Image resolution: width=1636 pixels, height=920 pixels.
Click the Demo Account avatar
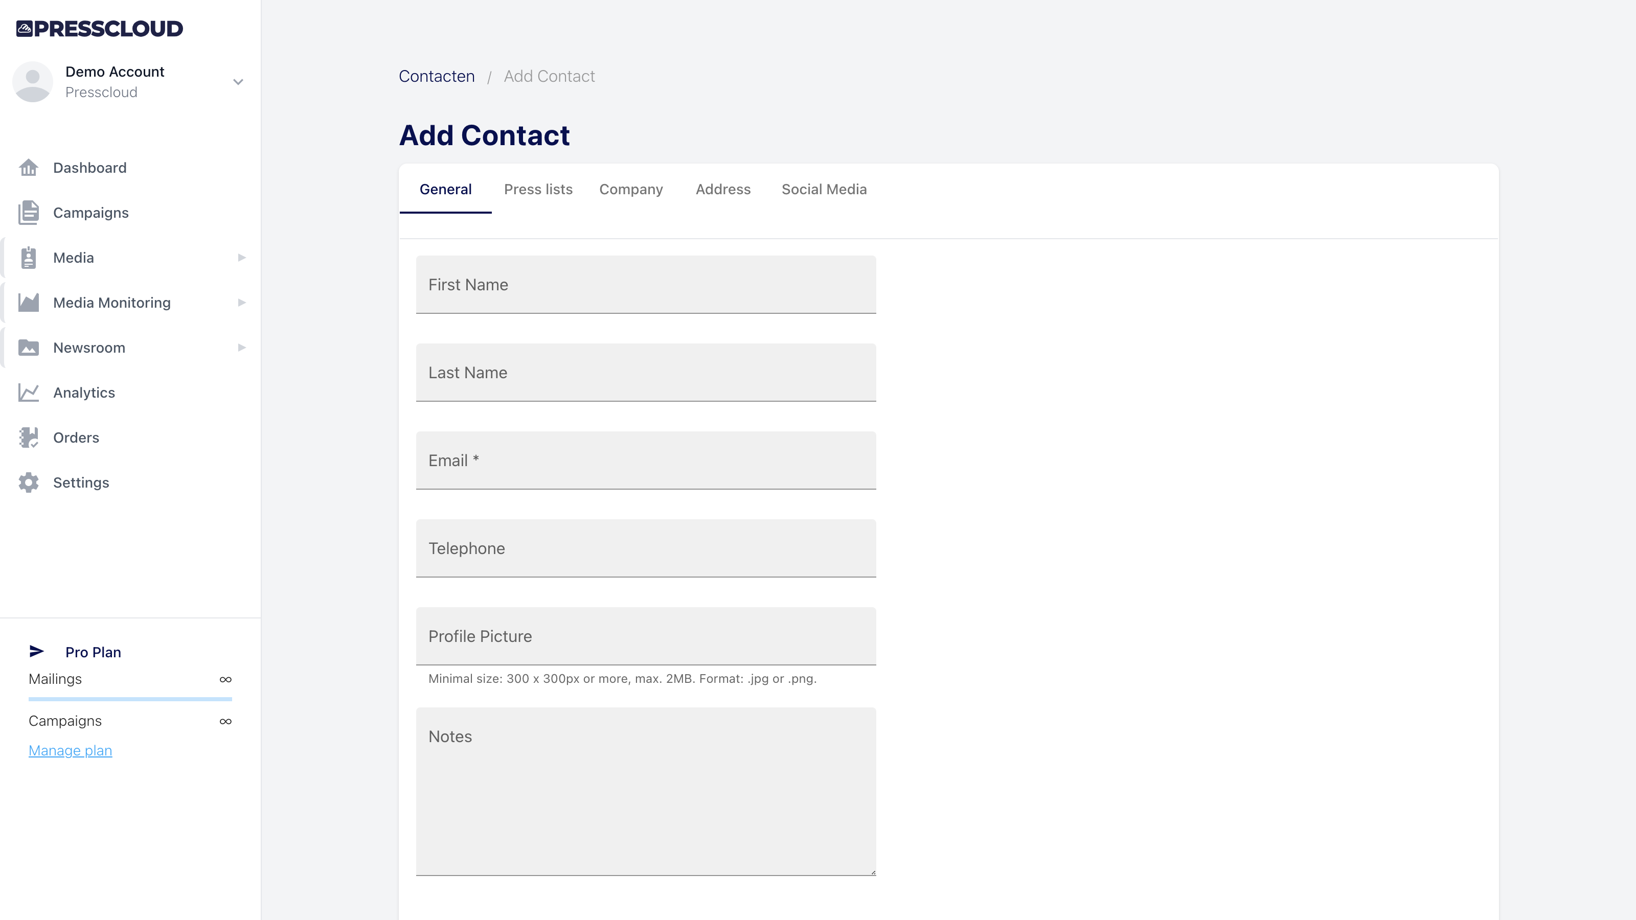pyautogui.click(x=32, y=82)
